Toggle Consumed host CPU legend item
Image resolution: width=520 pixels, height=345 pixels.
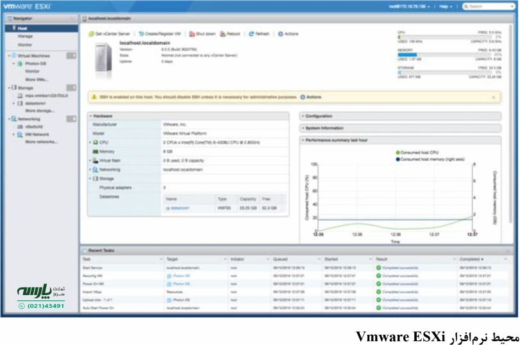click(417, 152)
